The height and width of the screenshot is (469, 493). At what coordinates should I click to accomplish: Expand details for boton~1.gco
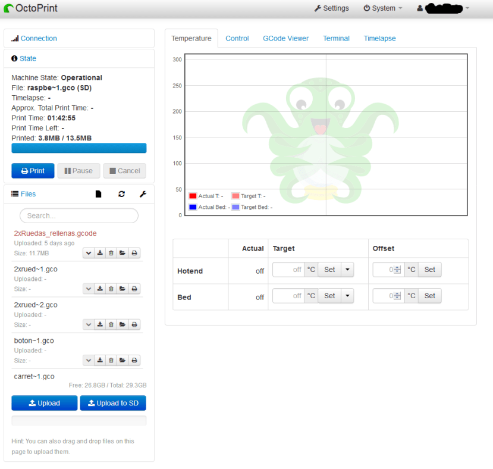(89, 361)
